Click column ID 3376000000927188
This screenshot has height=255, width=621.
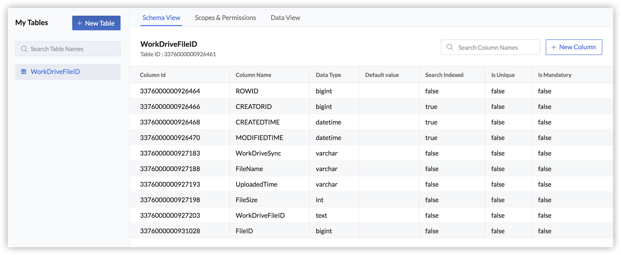click(x=170, y=169)
